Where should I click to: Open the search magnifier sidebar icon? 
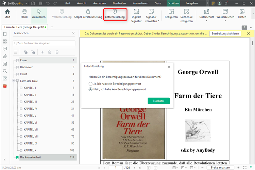tap(5, 71)
